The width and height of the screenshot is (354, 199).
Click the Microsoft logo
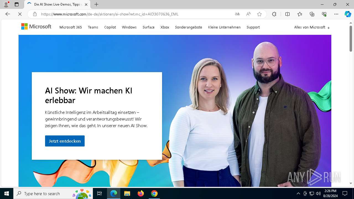coord(36,27)
